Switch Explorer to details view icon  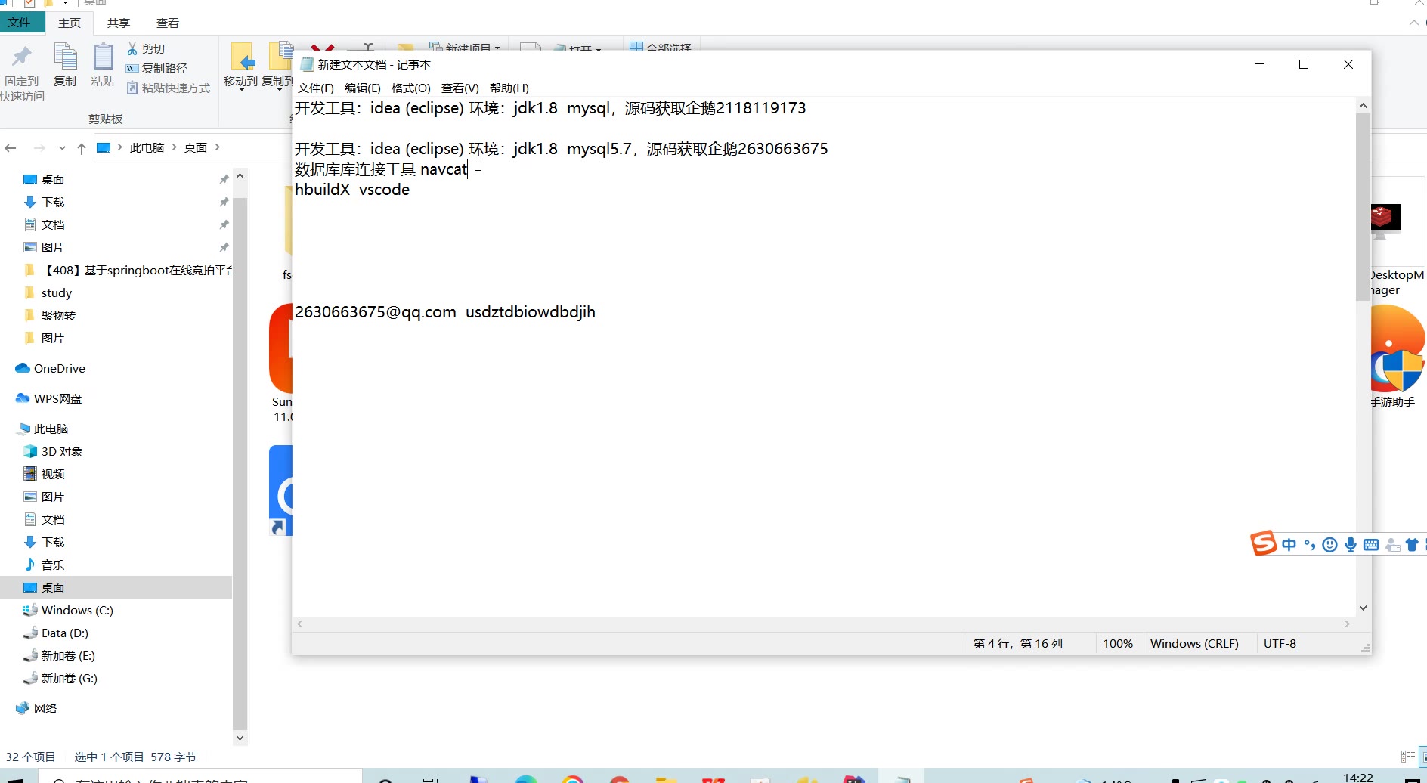[1407, 757]
